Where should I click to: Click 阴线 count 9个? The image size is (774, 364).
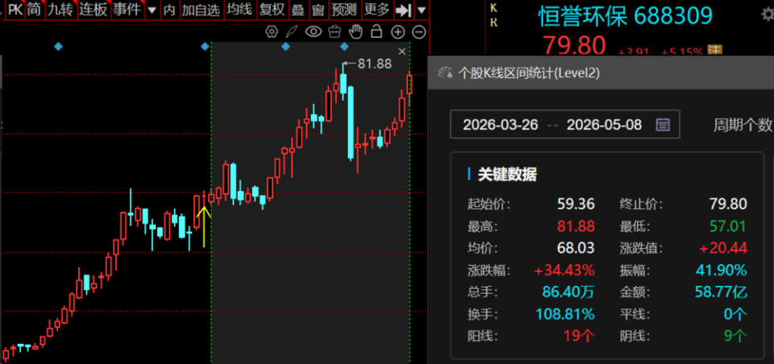click(735, 337)
